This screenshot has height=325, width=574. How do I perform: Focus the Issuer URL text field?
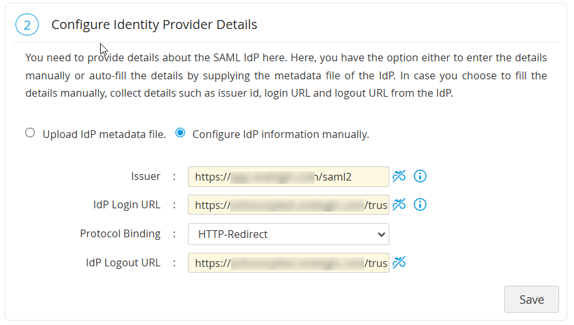click(288, 176)
